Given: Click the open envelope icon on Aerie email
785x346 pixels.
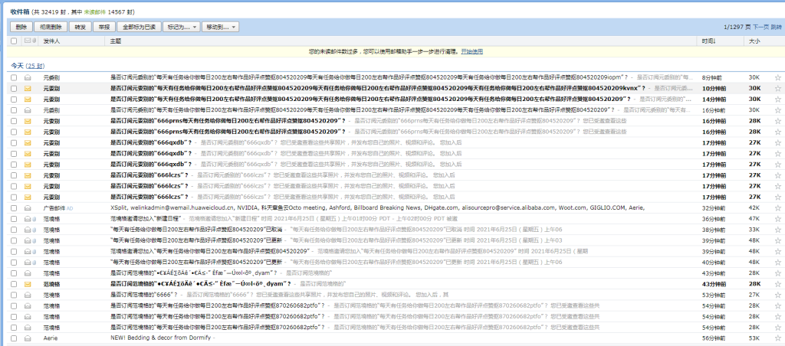Looking at the screenshot, I should coord(28,337).
